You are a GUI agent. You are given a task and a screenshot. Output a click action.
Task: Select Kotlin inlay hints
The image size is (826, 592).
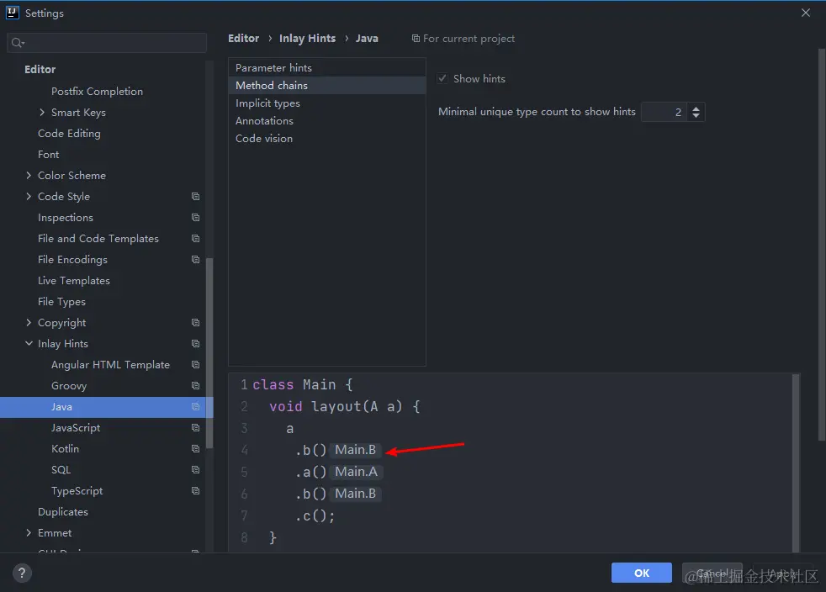(66, 449)
